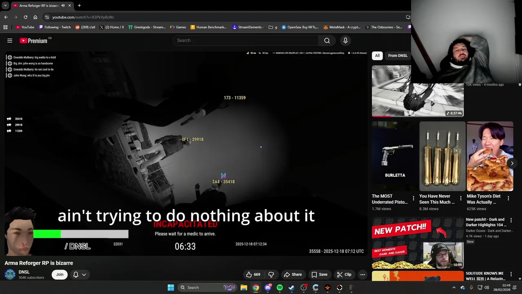Screen dimensions: 522x294
Task: Go to browser home page icon
Action: pos(35,17)
